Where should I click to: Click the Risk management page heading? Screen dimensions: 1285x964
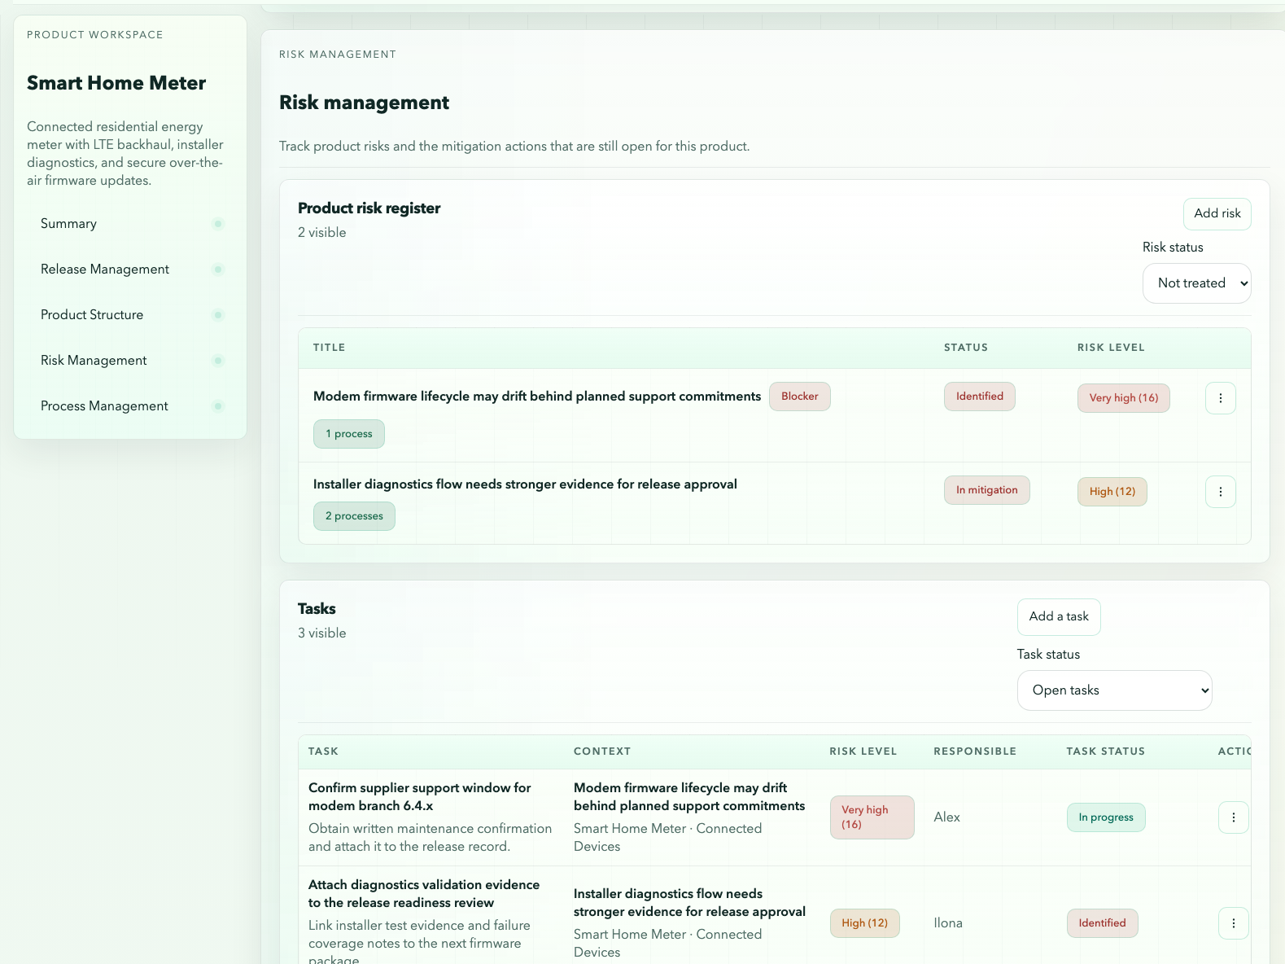(x=364, y=103)
